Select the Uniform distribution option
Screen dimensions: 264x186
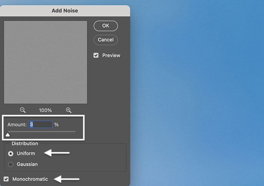click(11, 153)
